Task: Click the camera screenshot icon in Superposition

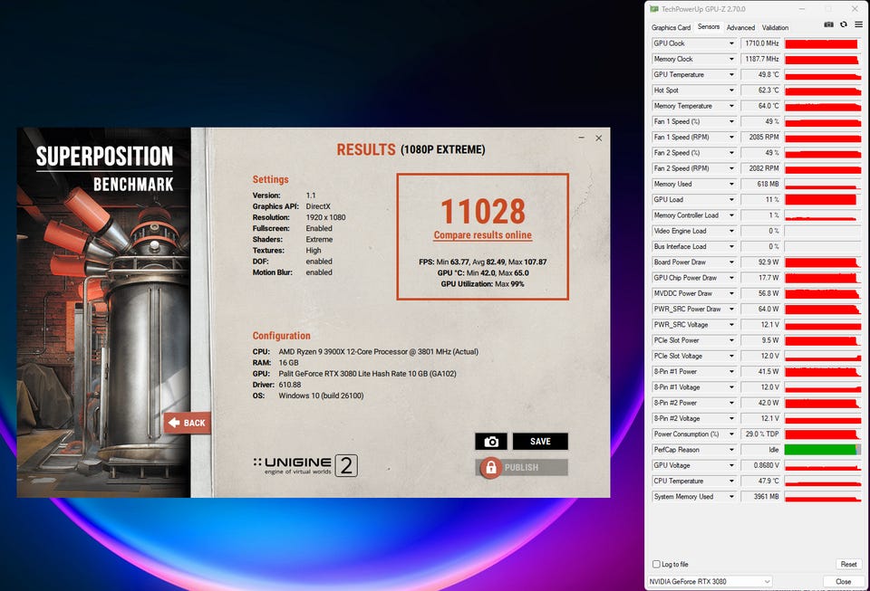Action: 491,442
